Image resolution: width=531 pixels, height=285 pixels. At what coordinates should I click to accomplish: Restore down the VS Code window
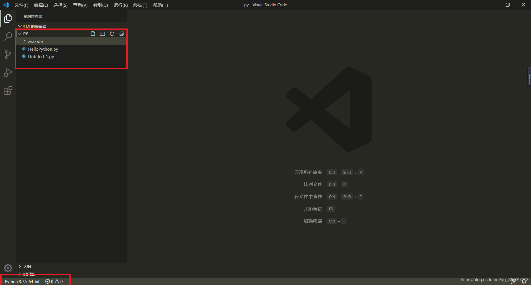coord(507,5)
